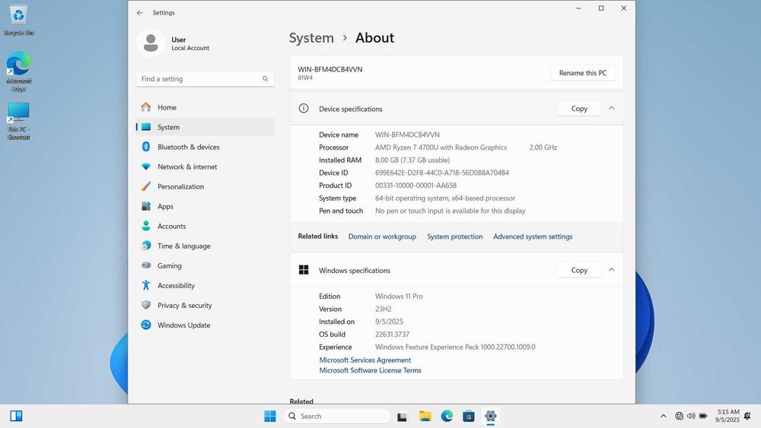Click the Home house icon in the sidebar
761x428 pixels.
[x=145, y=107]
